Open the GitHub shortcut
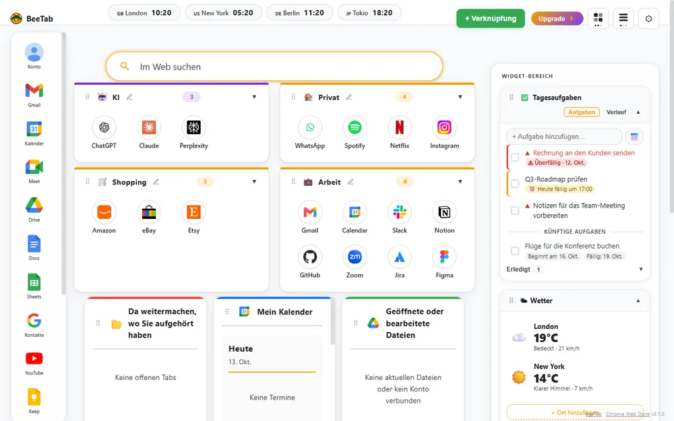Image resolution: width=674 pixels, height=421 pixels. [310, 257]
